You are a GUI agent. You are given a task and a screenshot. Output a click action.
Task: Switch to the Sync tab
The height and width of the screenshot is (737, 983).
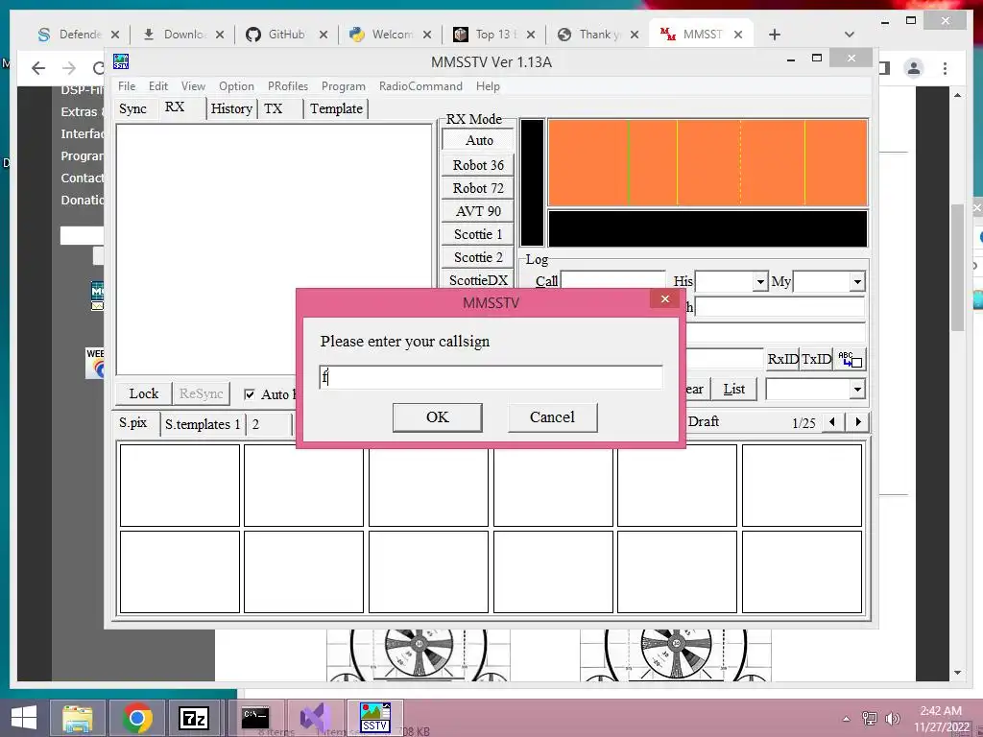[132, 109]
